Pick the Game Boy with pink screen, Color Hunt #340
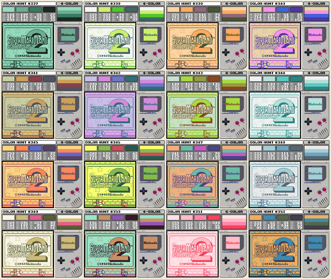 click(316, 46)
